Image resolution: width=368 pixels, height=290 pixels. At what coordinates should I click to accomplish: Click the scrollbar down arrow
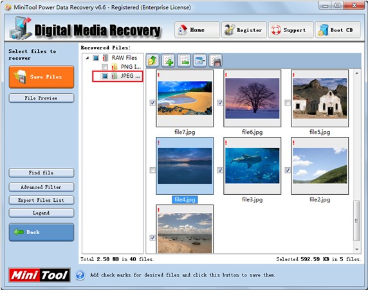click(x=356, y=249)
